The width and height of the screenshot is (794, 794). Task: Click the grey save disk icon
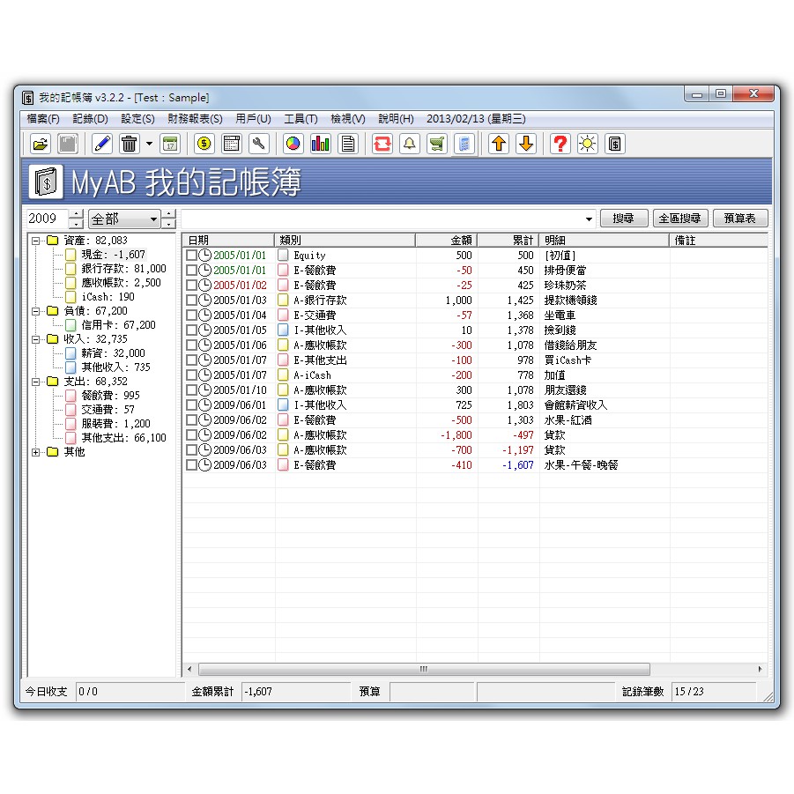pos(68,144)
